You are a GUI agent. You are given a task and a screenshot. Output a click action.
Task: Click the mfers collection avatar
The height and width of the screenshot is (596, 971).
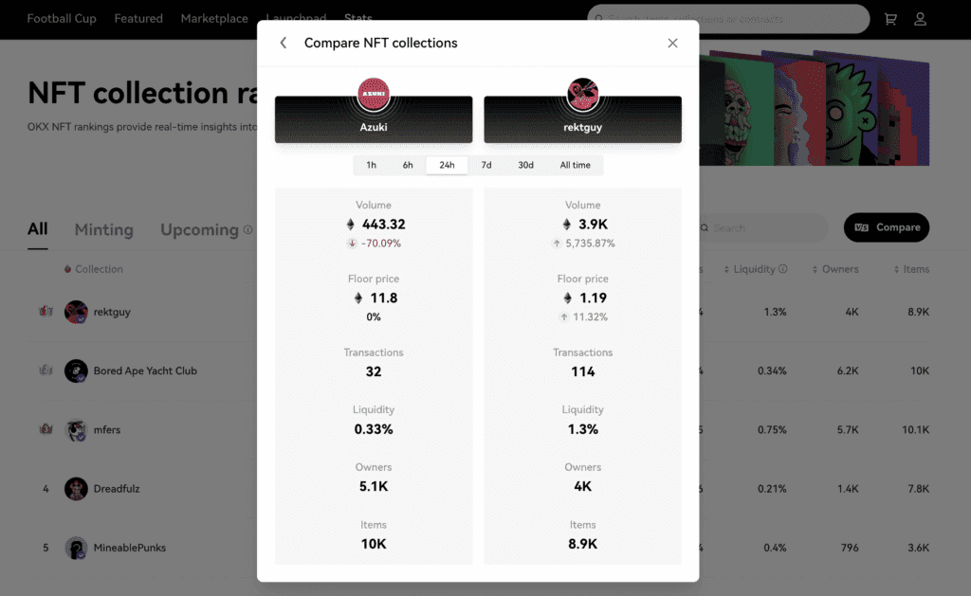point(76,429)
